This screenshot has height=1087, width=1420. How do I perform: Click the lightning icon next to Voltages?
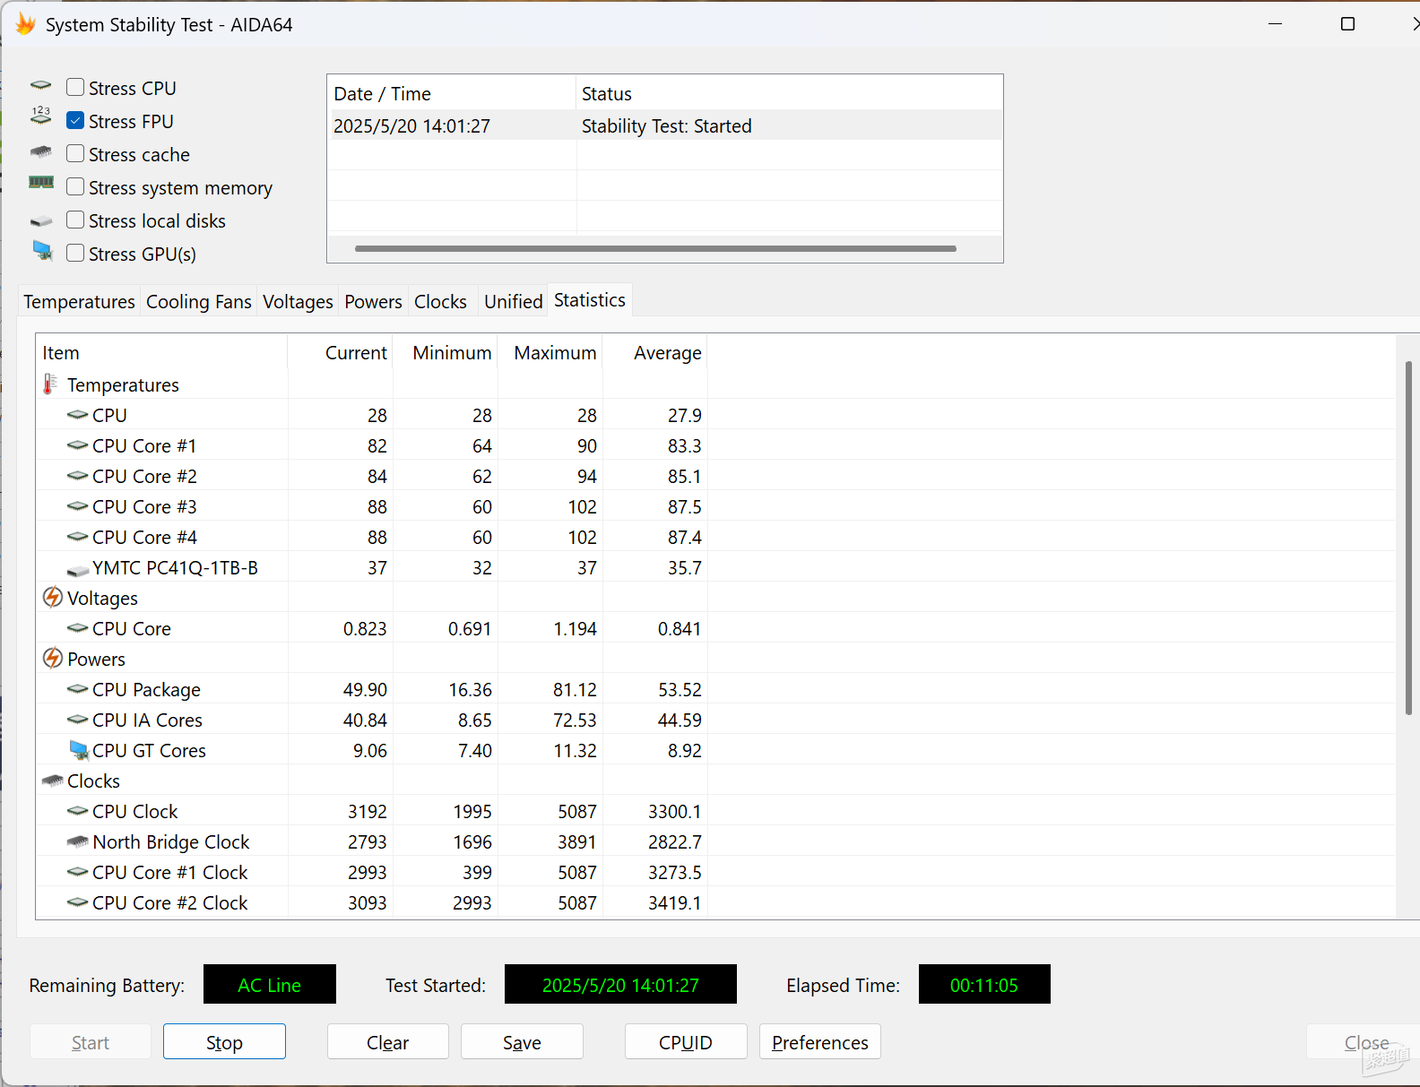pos(53,597)
